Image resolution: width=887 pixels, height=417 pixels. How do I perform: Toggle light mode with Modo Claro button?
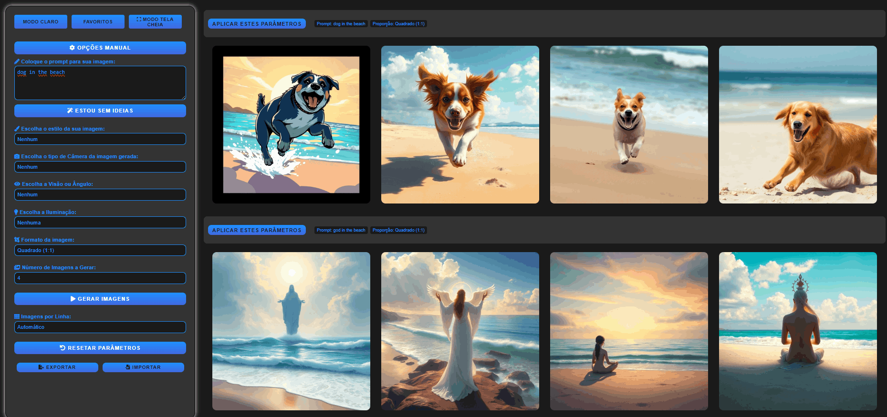[41, 22]
